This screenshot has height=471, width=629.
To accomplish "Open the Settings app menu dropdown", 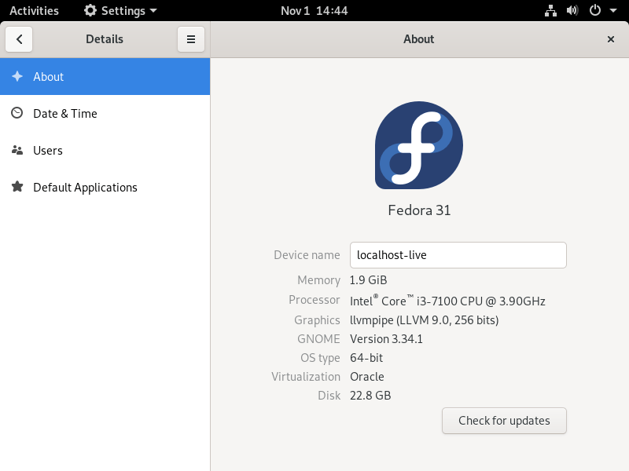I will pos(120,10).
